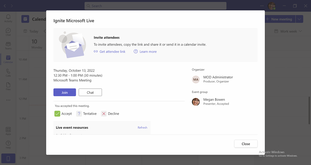311x165 pixels.
Task: Restore down the Teams window
Action: [295, 6]
